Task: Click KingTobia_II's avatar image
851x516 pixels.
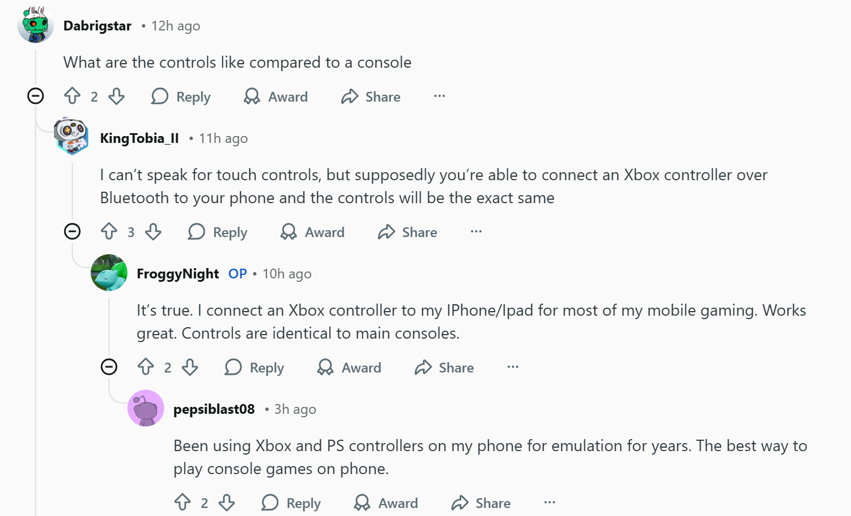Action: (72, 137)
